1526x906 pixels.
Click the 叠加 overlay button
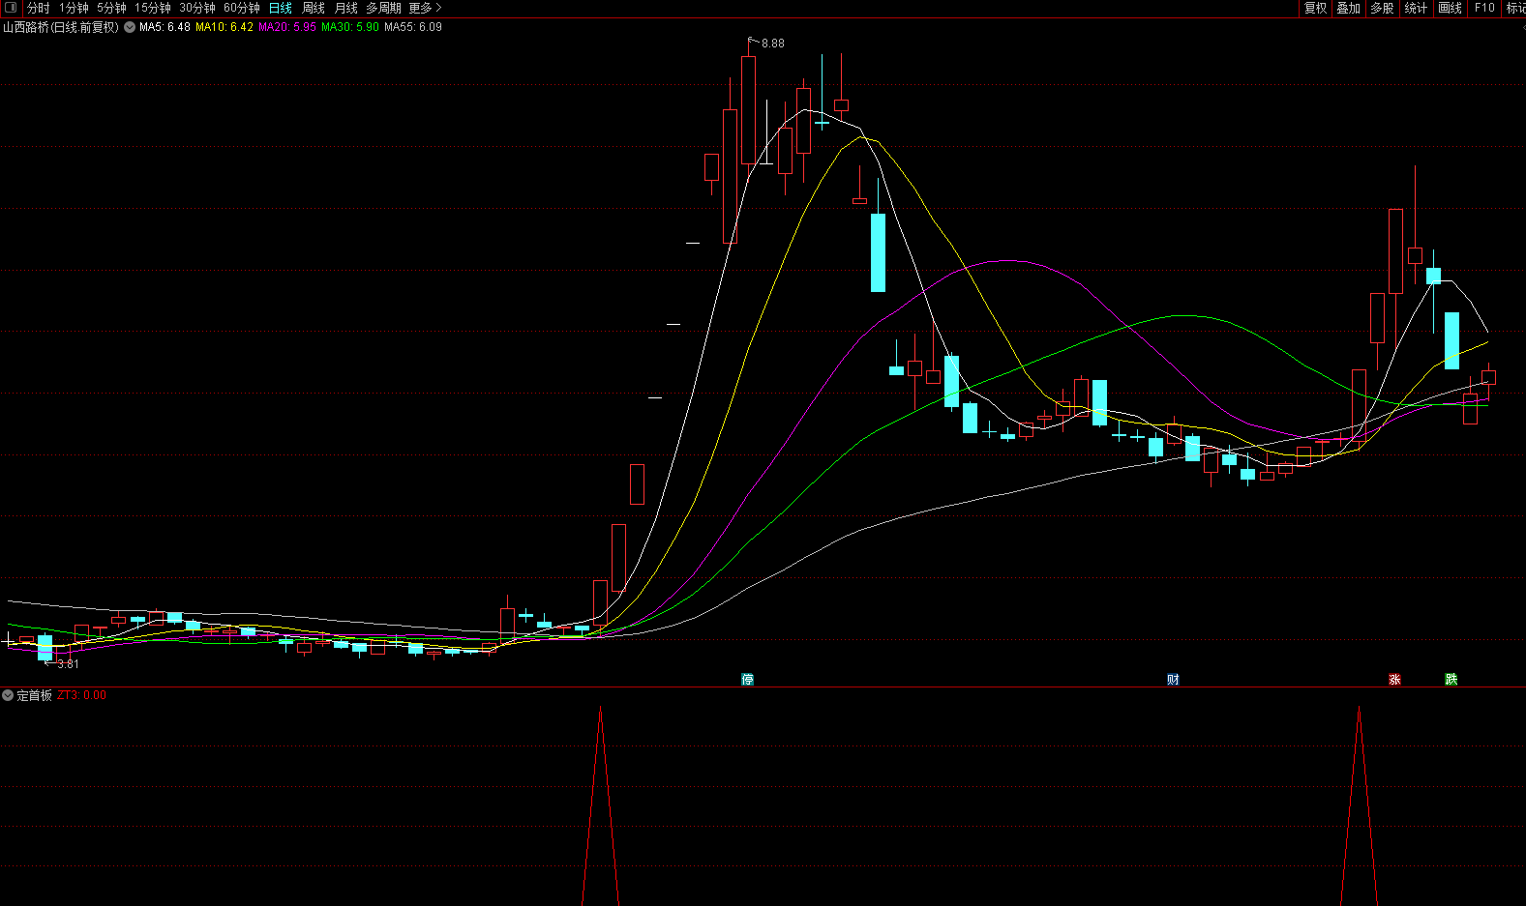pyautogui.click(x=1349, y=8)
